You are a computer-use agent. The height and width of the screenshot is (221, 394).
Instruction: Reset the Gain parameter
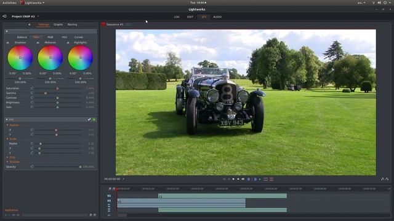pyautogui.click(x=32, y=107)
